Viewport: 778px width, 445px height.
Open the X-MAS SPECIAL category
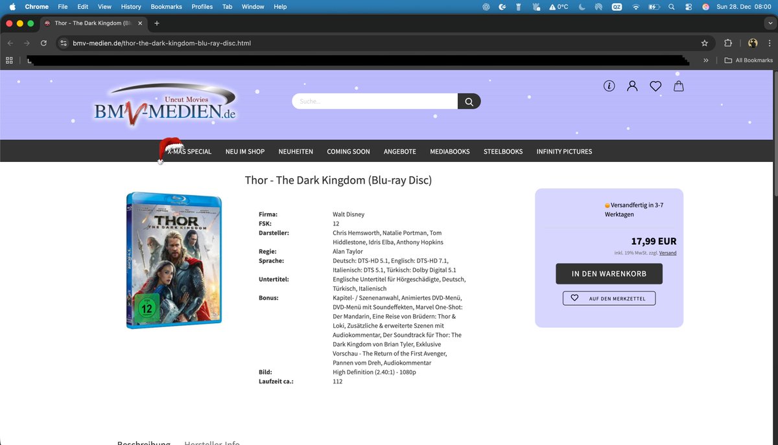click(189, 152)
